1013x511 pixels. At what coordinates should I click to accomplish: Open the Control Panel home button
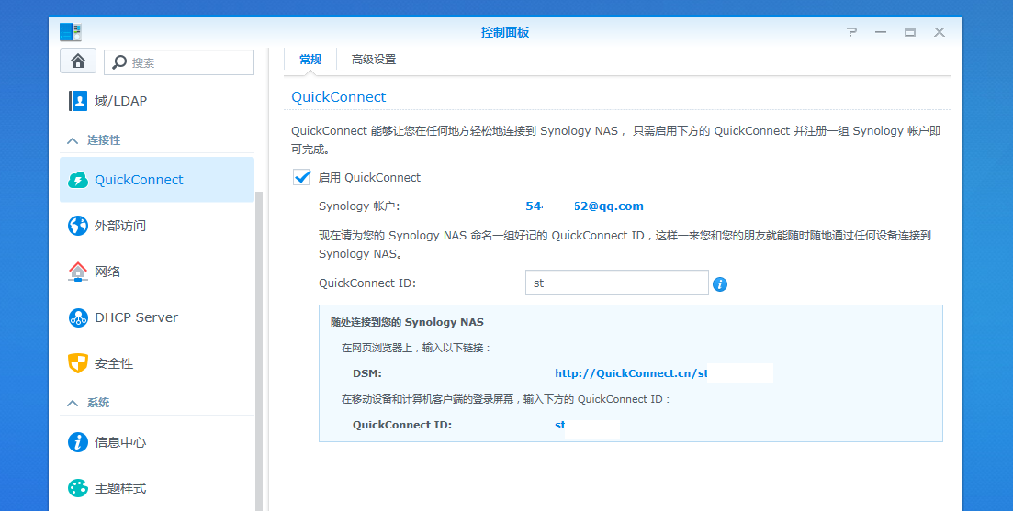point(78,61)
